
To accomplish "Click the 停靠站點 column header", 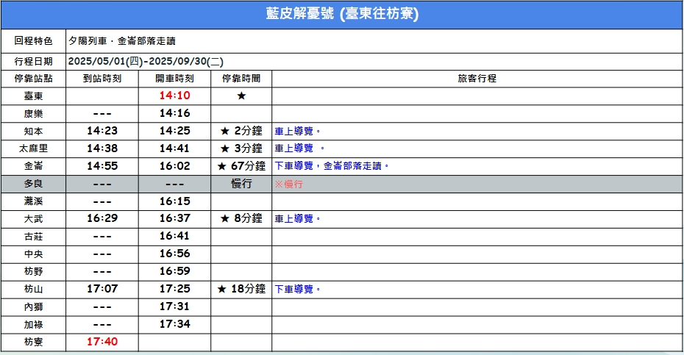I will 33,79.
